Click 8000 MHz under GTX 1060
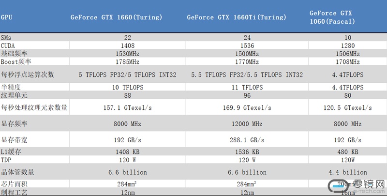The height and width of the screenshot is (196, 387). tap(348, 124)
